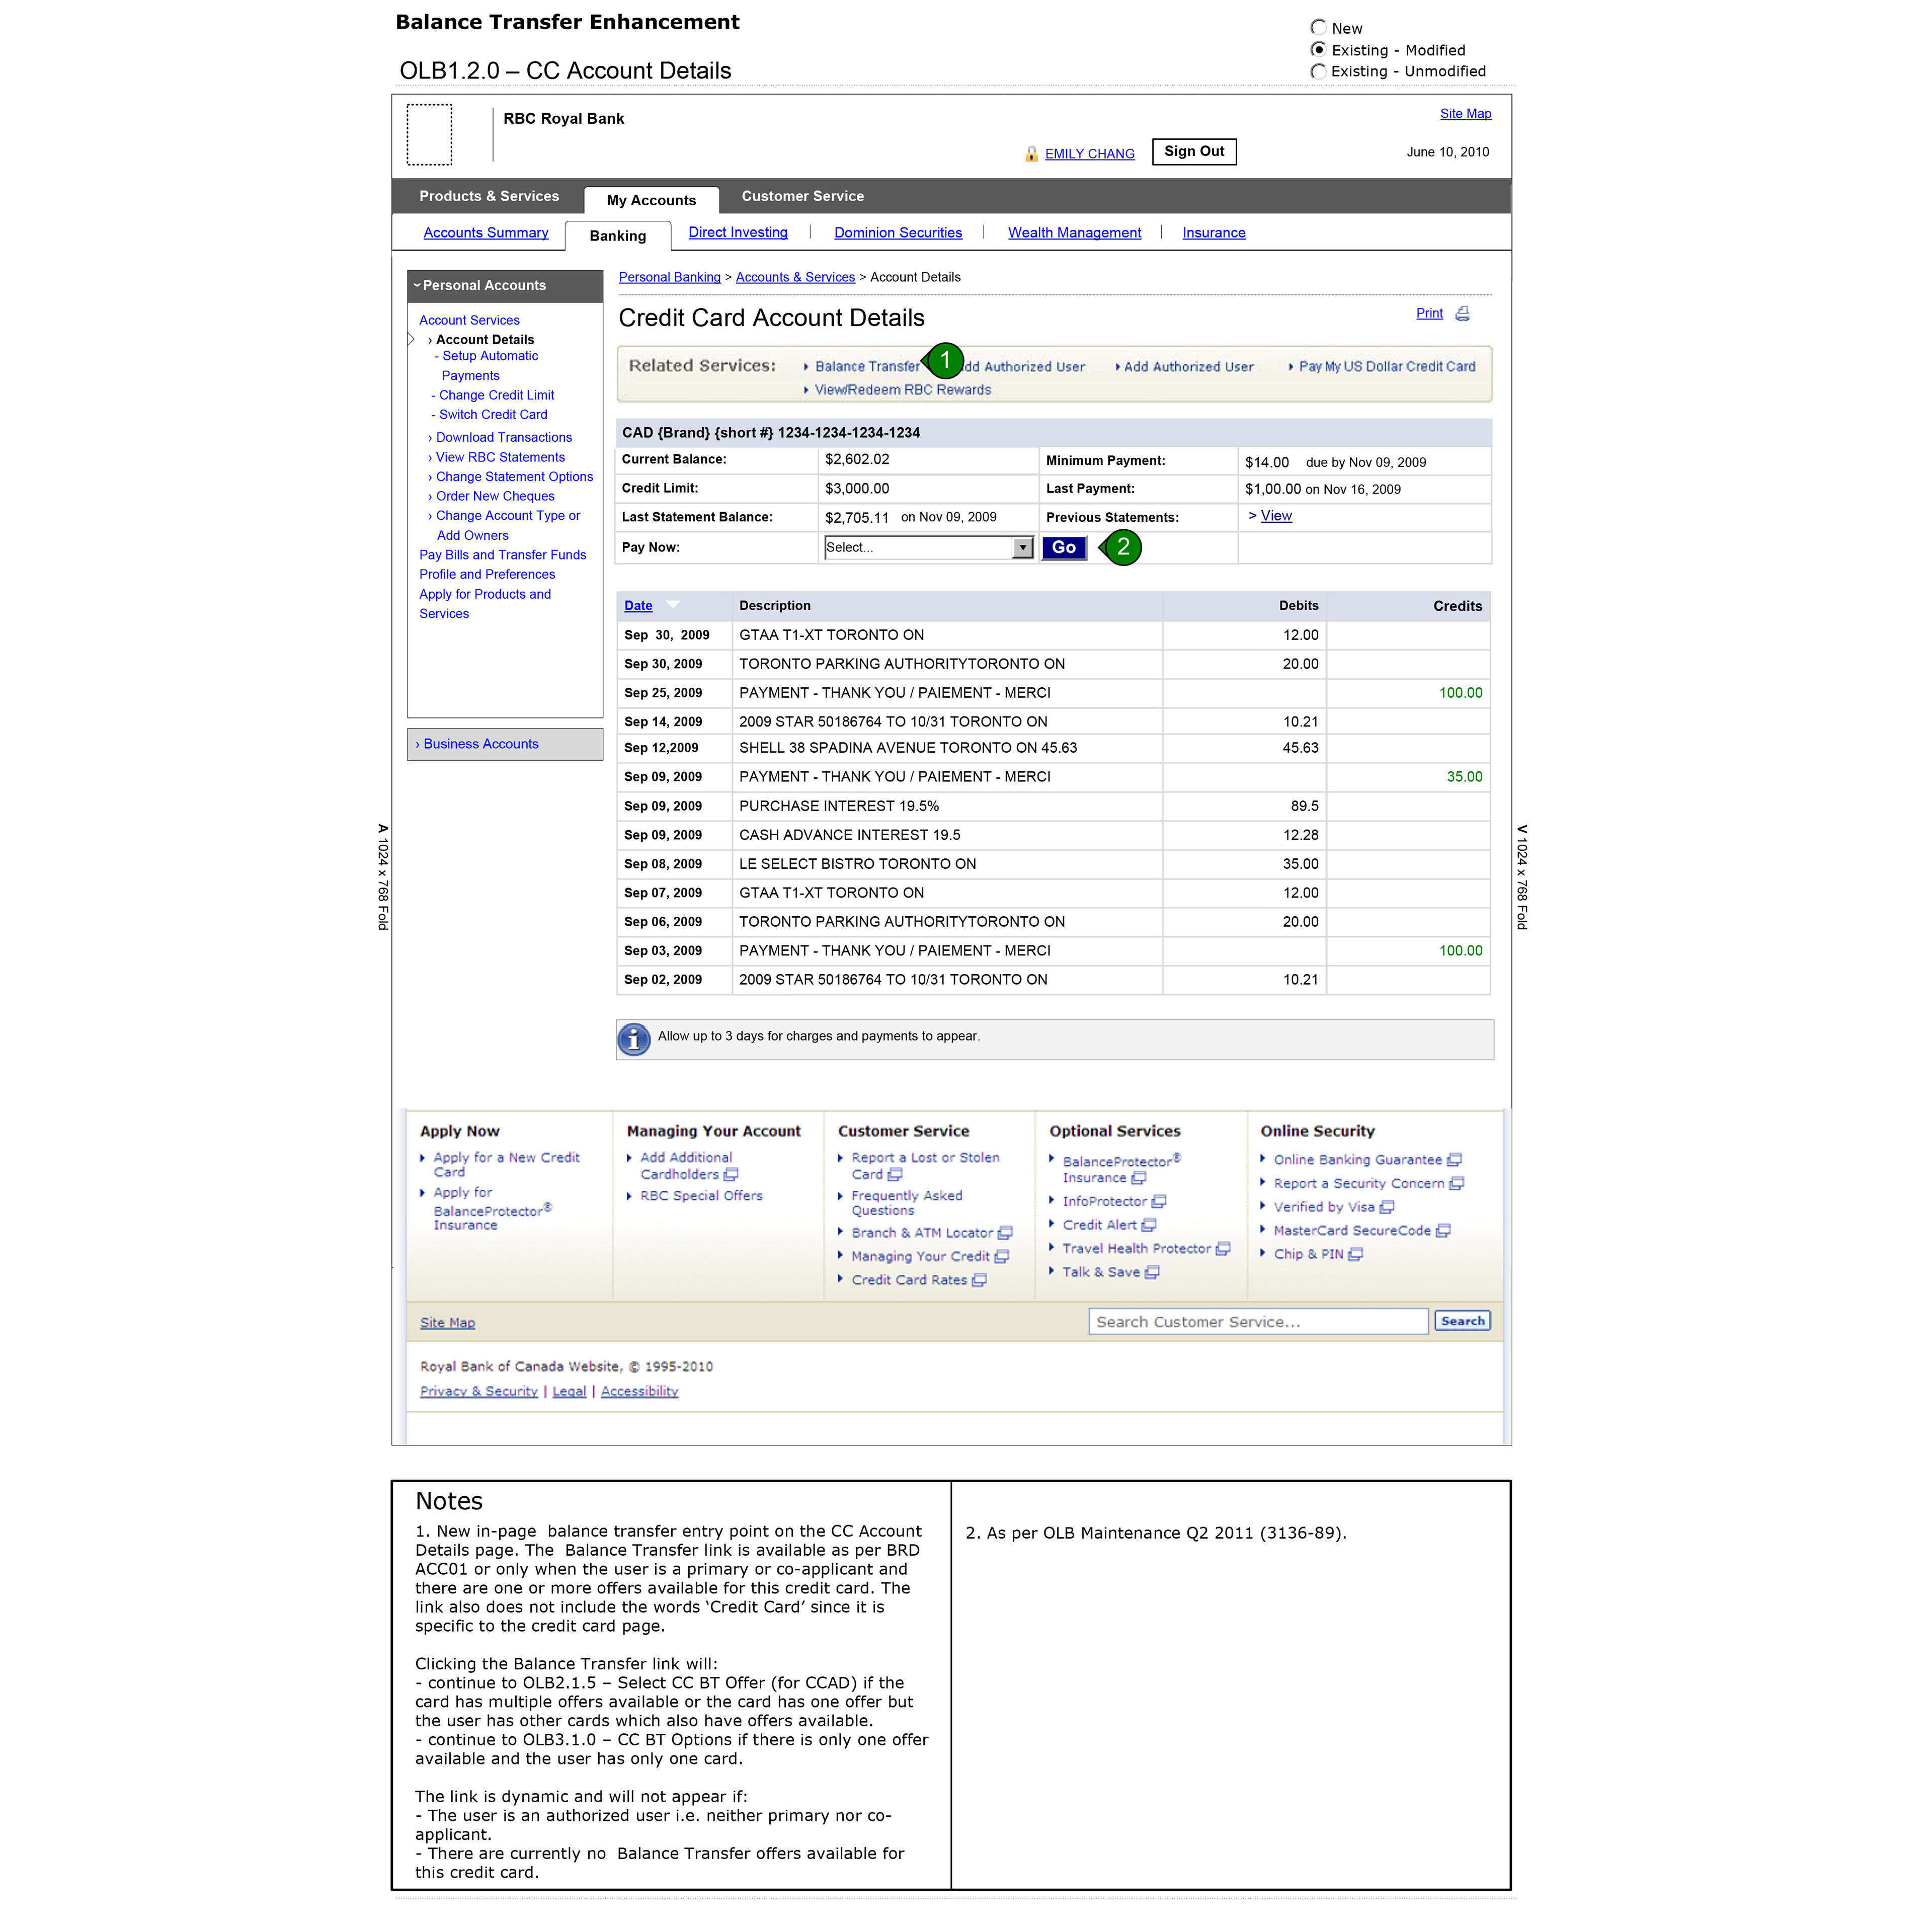This screenshot has height=1932, width=1932.
Task: Open the Wealth Management sub-tab
Action: pos(1075,233)
